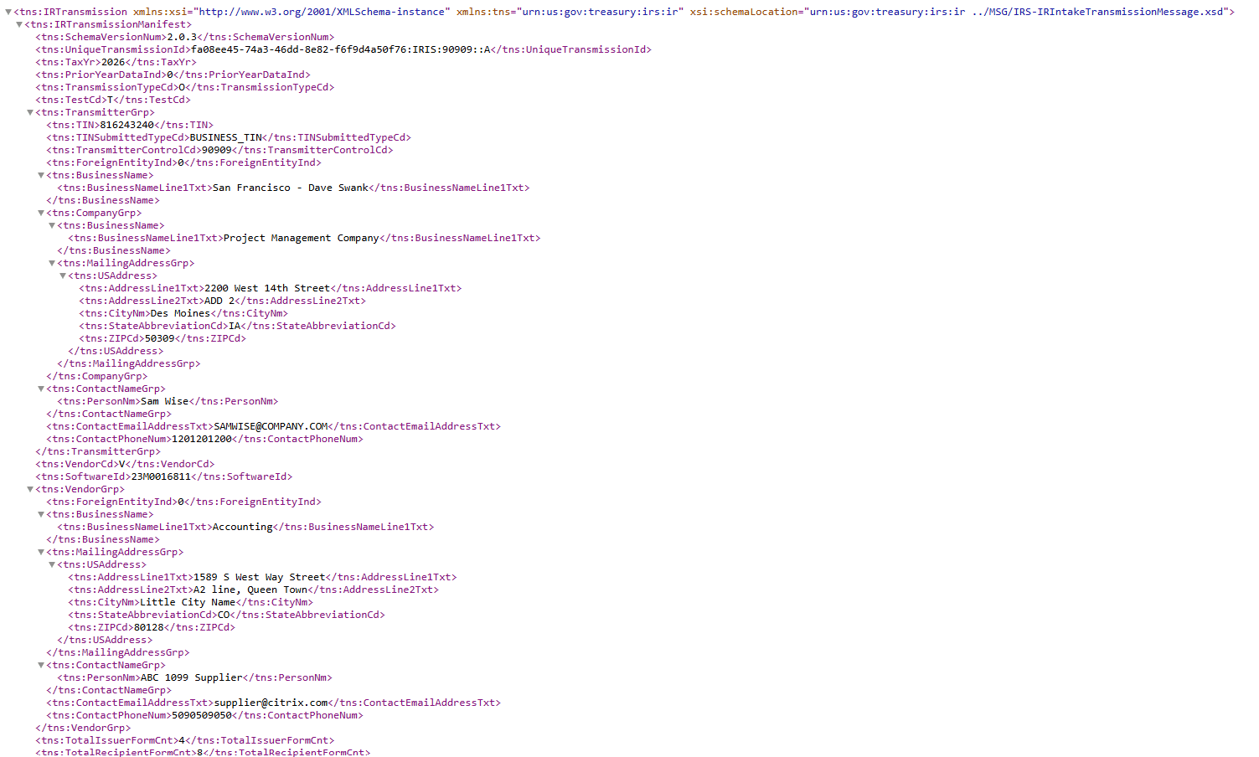Viewport: 1259px width, 757px height.
Task: Click the SchemaVersionNum value 2.0.3
Action: [x=182, y=37]
